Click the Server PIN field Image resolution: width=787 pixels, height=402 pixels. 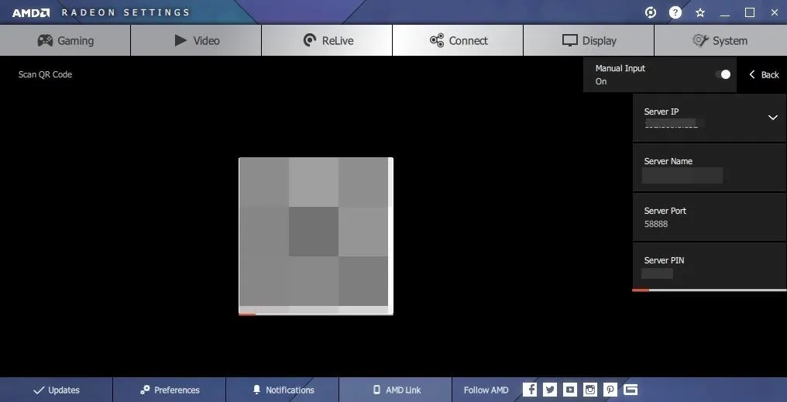pos(710,266)
